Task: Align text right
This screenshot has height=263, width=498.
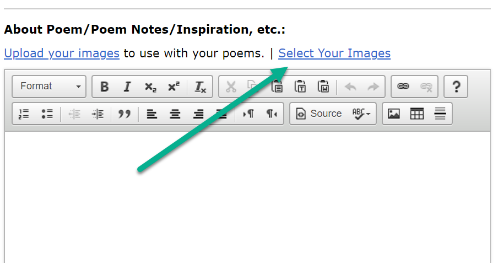Action: tap(198, 114)
